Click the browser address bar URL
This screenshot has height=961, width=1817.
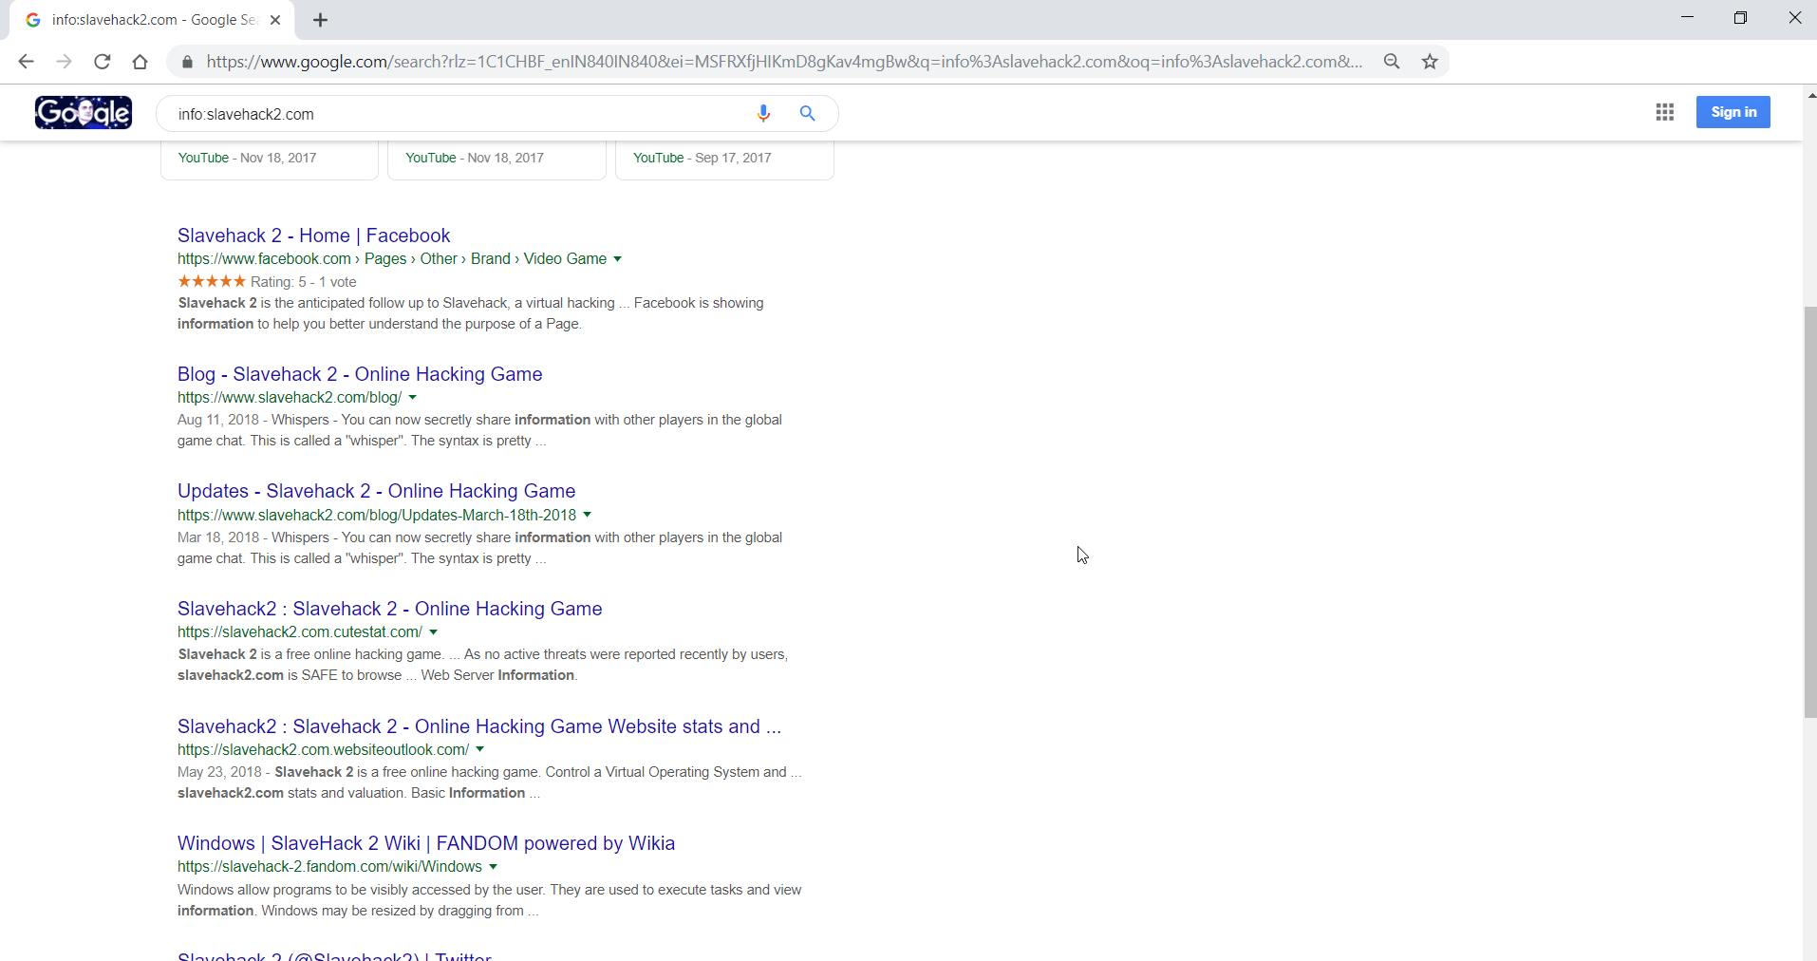coord(784,62)
